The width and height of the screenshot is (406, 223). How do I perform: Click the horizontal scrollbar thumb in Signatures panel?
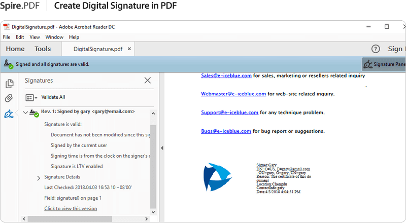tap(70, 219)
